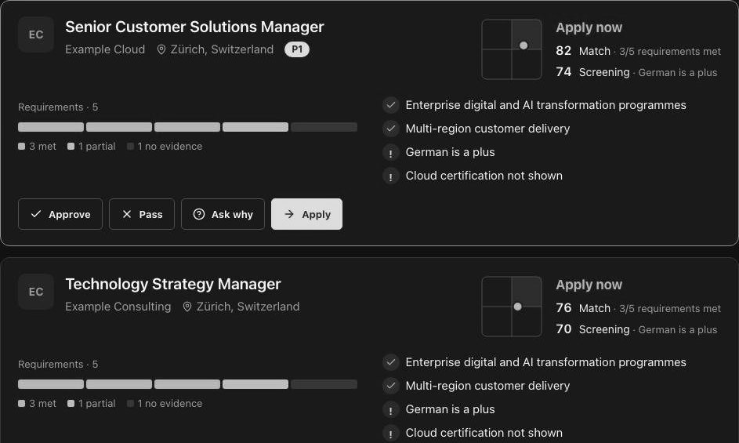This screenshot has height=443, width=739.
Task: Click first card's unfilled last requirement segment
Action: coord(324,127)
